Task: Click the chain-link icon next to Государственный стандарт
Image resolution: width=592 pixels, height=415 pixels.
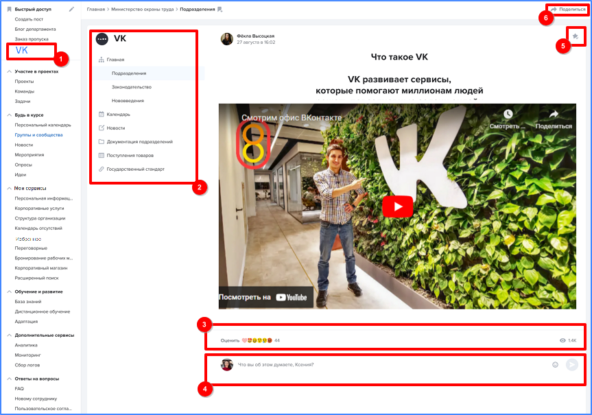Action: coord(102,169)
